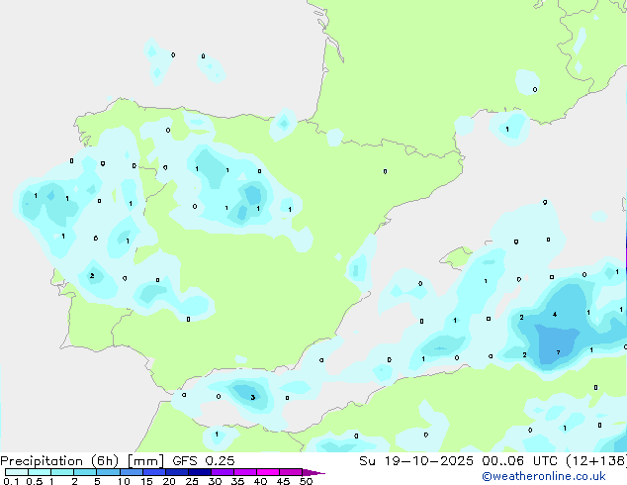
Task: Click the legend tick label "30"
Action: (215, 481)
